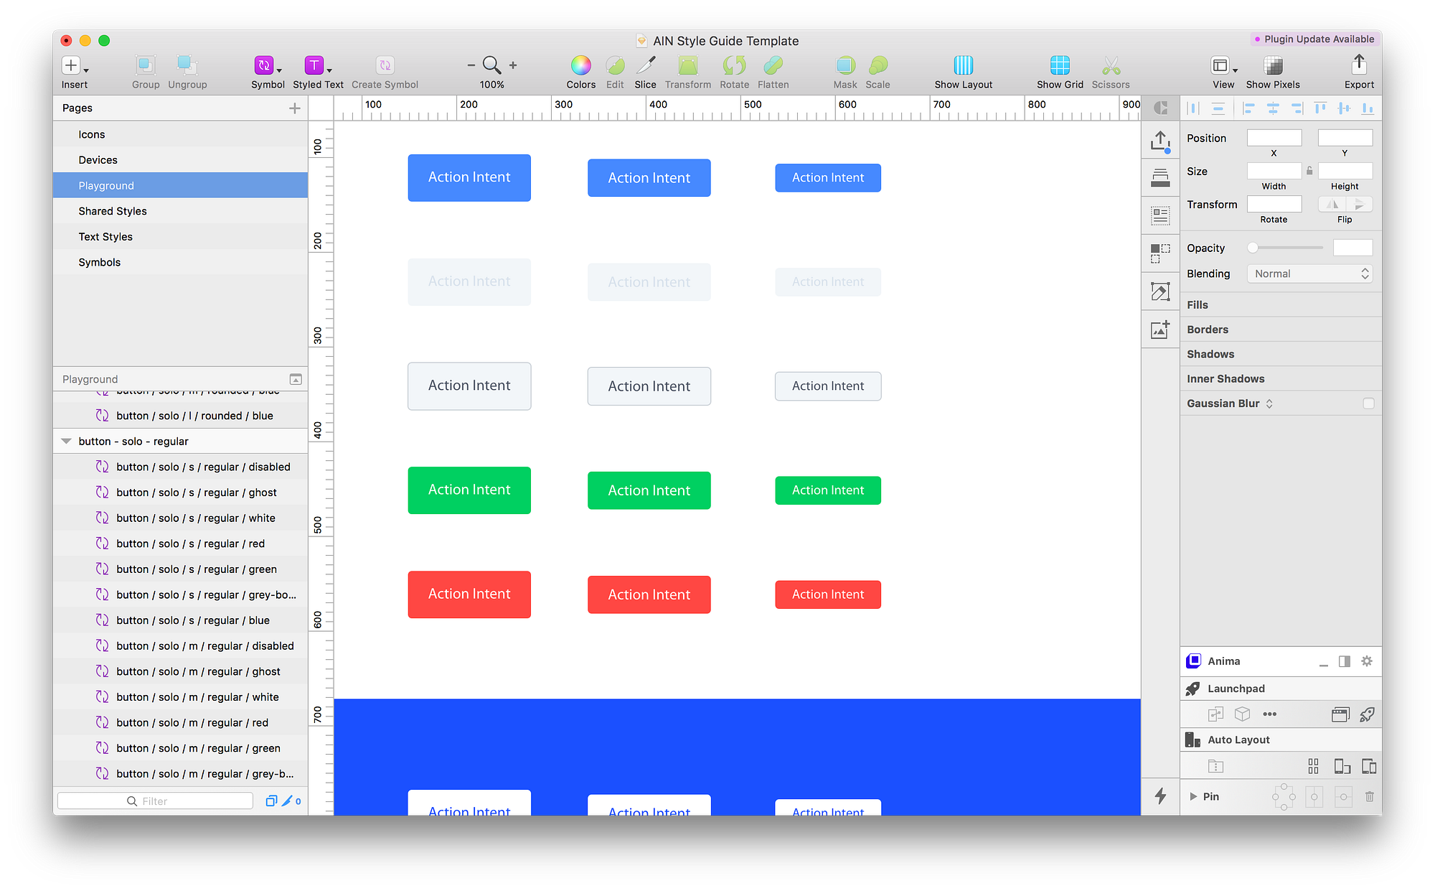This screenshot has width=1435, height=891.
Task: Click the Show Layout icon
Action: 963,65
